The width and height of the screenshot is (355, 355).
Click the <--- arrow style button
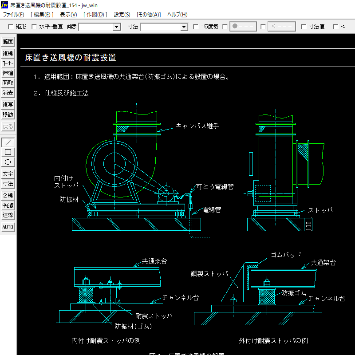[282, 27]
